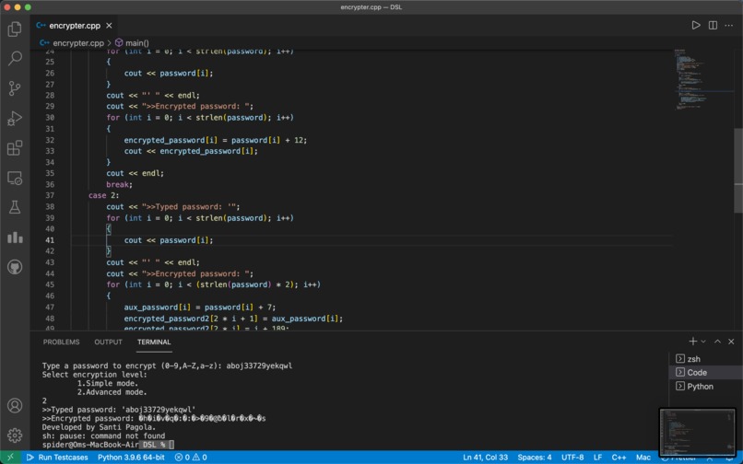Open the Run and Debug view
The image size is (743, 464).
[x=15, y=119]
